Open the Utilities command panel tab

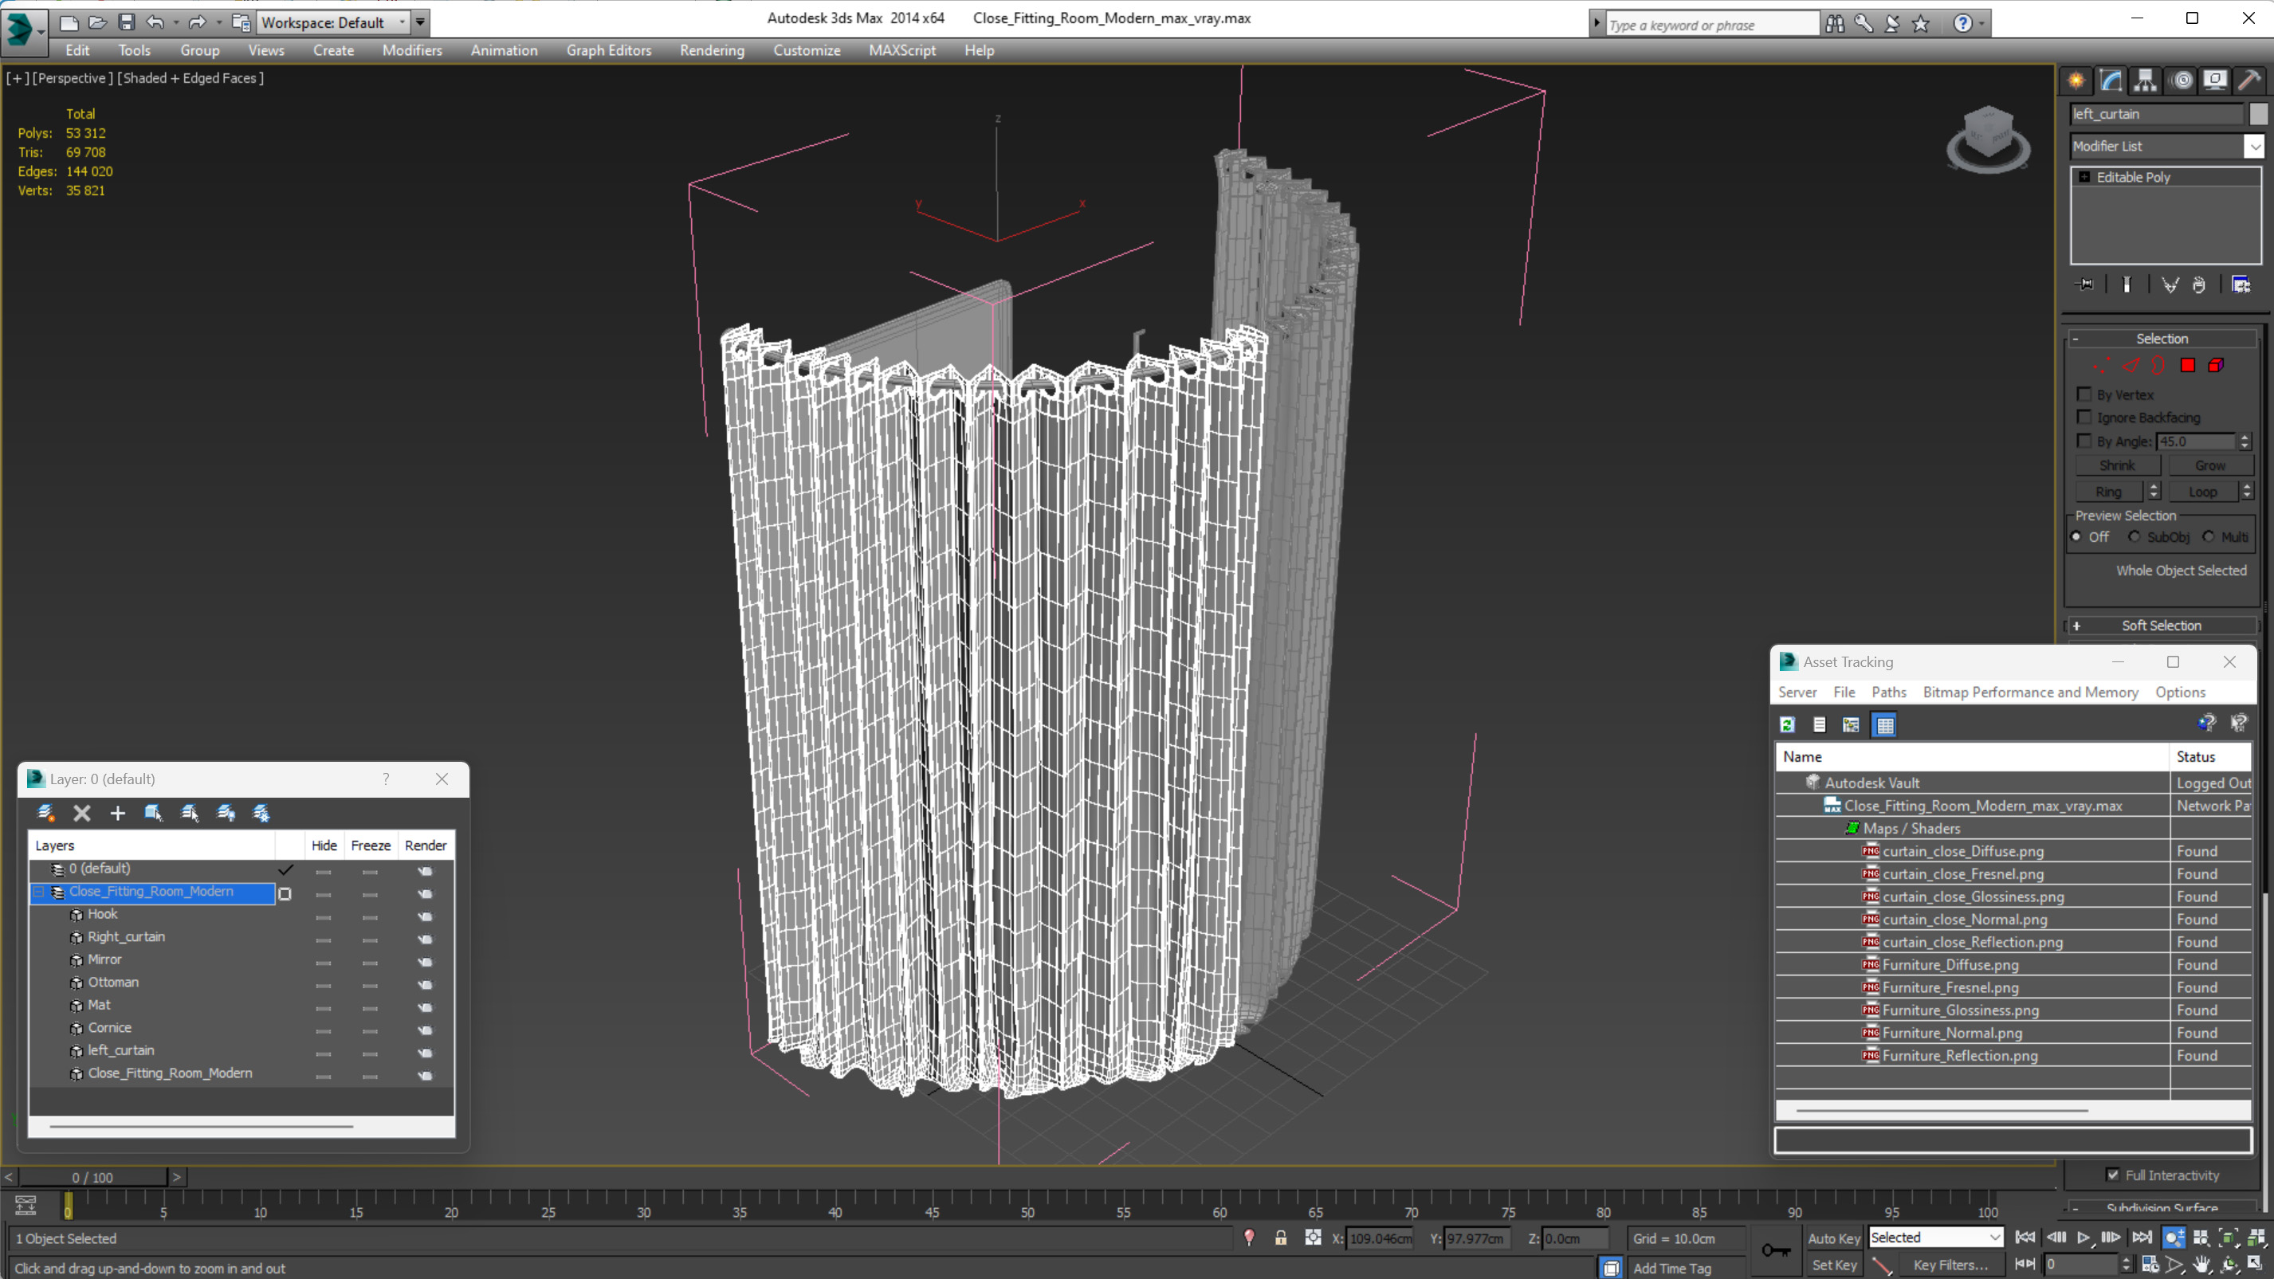[2249, 80]
